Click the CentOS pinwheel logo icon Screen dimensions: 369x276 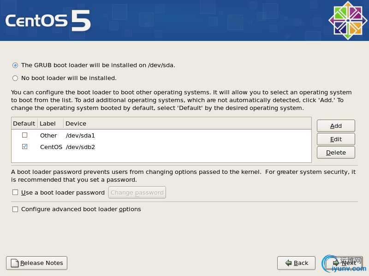348,20
